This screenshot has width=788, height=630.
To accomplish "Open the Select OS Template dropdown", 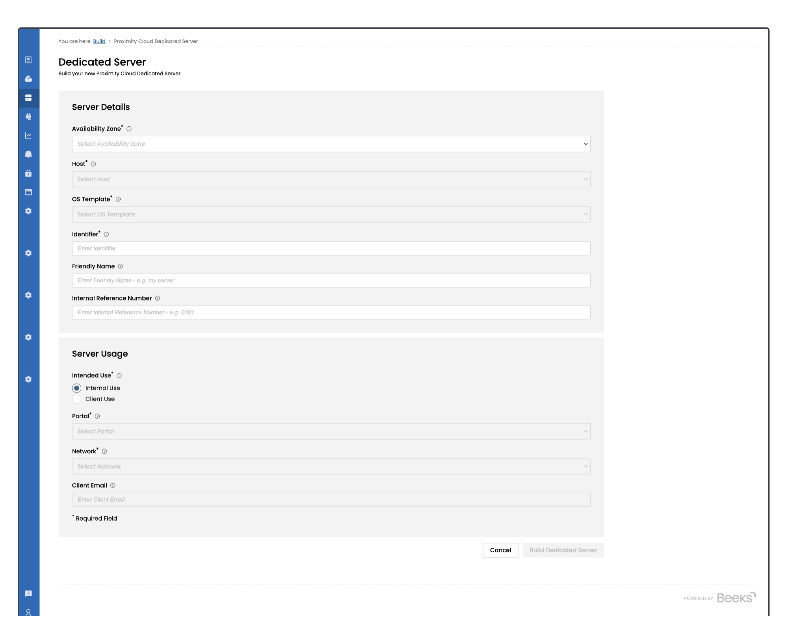I will click(331, 214).
